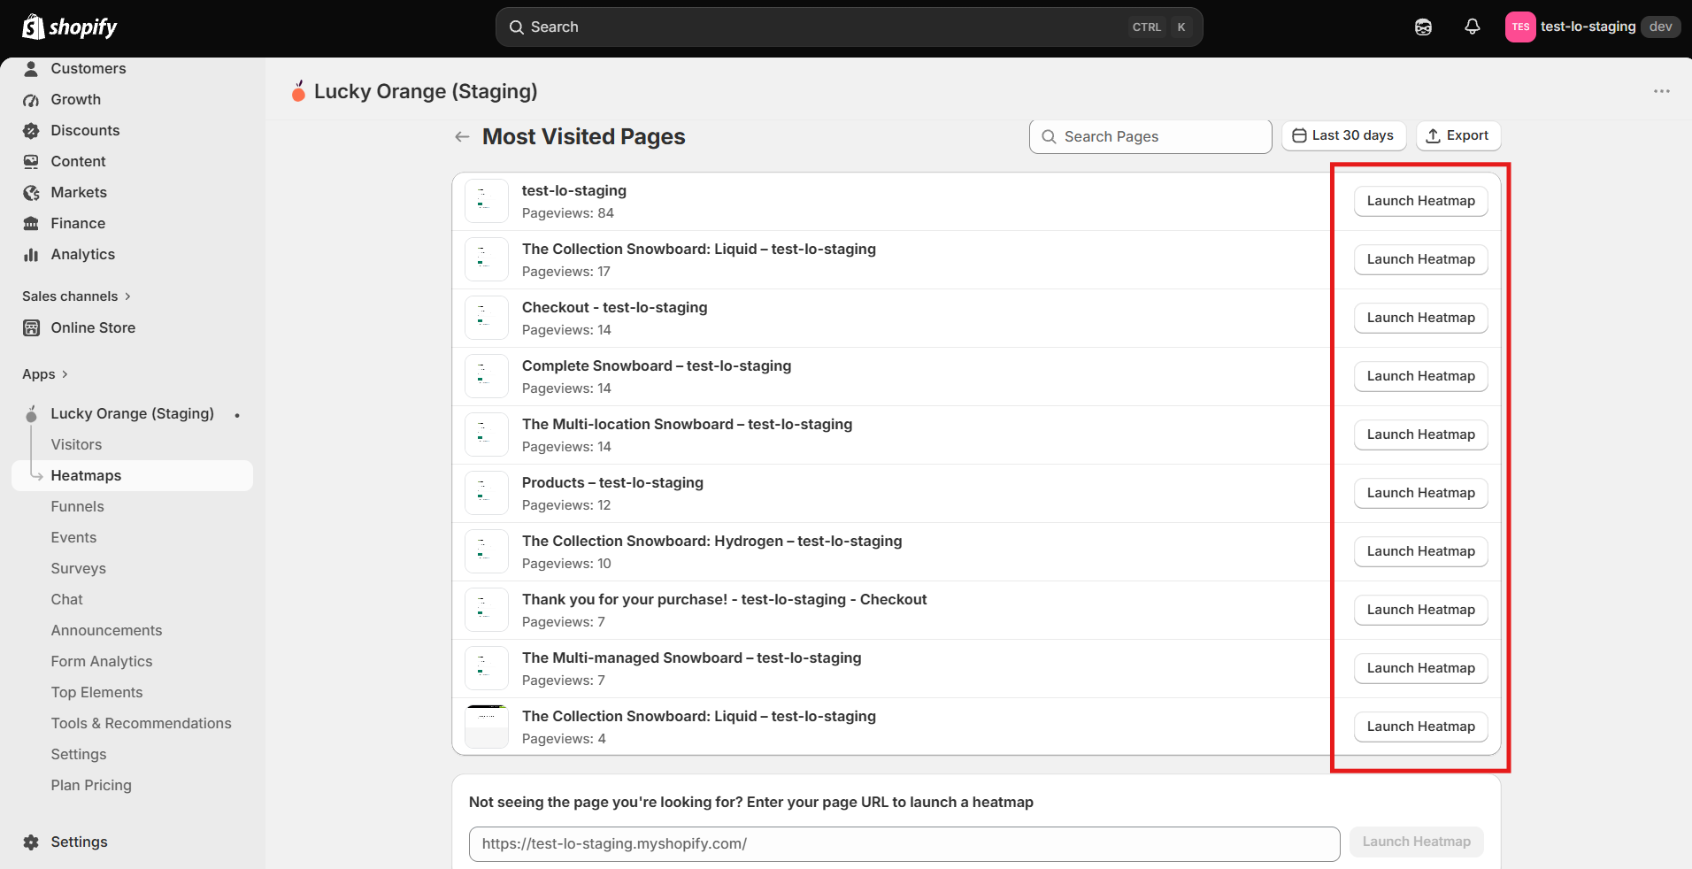Open Chat page
Screen dimensions: 1692x869
pyautogui.click(x=66, y=599)
